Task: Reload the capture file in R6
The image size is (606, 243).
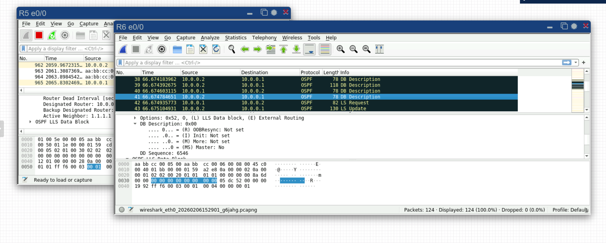Action: click(x=216, y=49)
